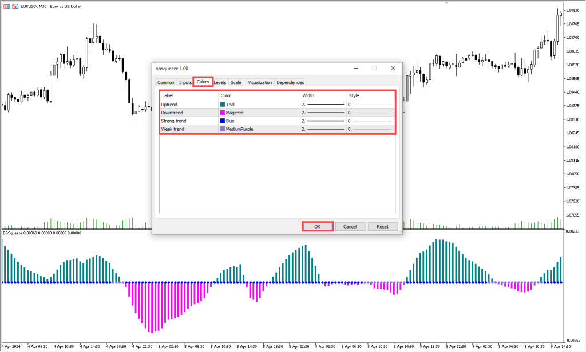The image size is (586, 352).
Task: Close the bbsqueeze dialog
Action: (x=393, y=69)
